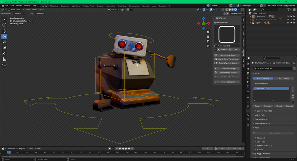Viewport: 297px width, 161px height.
Task: Switch viewport shading to wireframe
Action: pos(227,9)
